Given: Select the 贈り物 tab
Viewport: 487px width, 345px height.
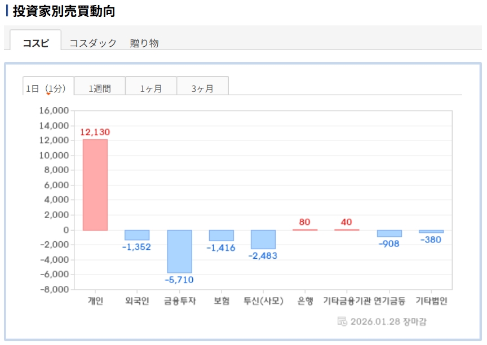Looking at the screenshot, I should click(x=144, y=43).
